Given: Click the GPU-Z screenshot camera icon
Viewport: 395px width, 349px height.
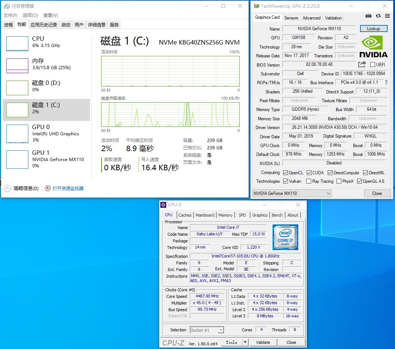Looking at the screenshot, I should 369,16.
